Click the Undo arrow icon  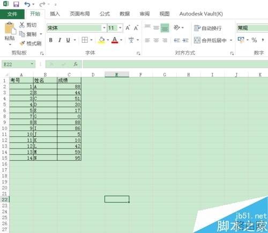tap(27, 4)
